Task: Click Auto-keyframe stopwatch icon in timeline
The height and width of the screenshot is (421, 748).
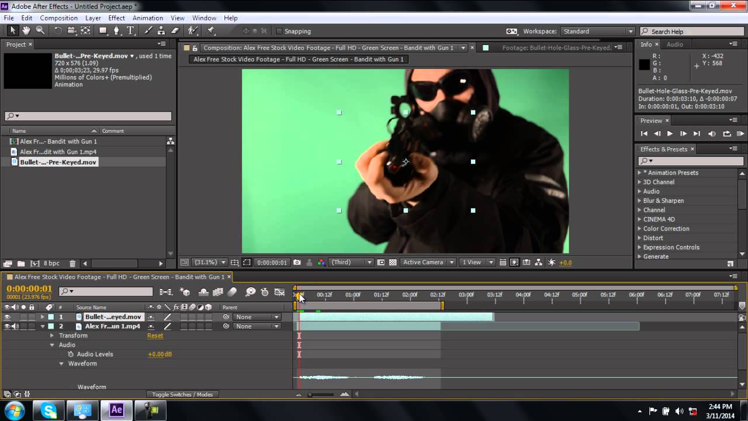Action: (265, 292)
